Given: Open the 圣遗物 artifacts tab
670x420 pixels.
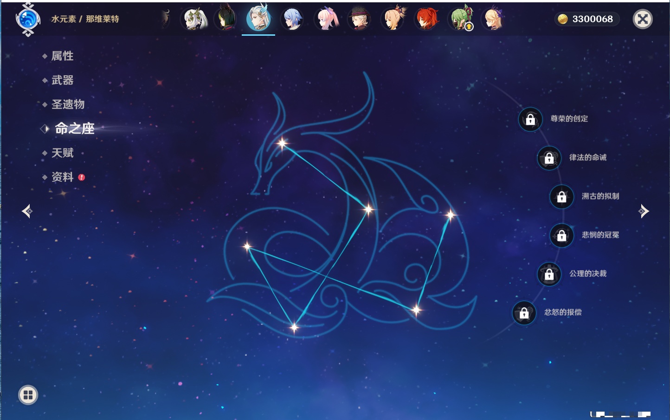Looking at the screenshot, I should (68, 104).
